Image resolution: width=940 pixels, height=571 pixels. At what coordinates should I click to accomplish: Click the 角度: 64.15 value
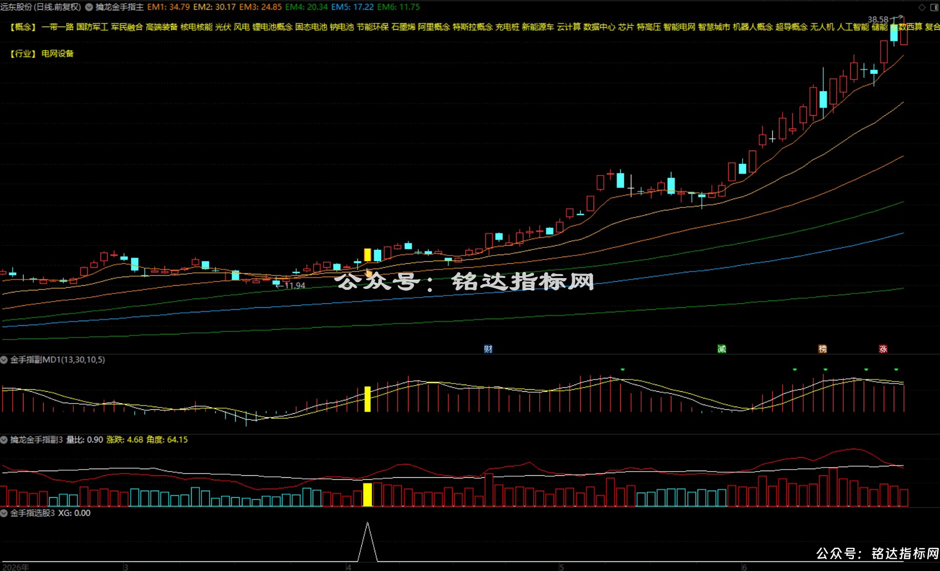tap(167, 440)
